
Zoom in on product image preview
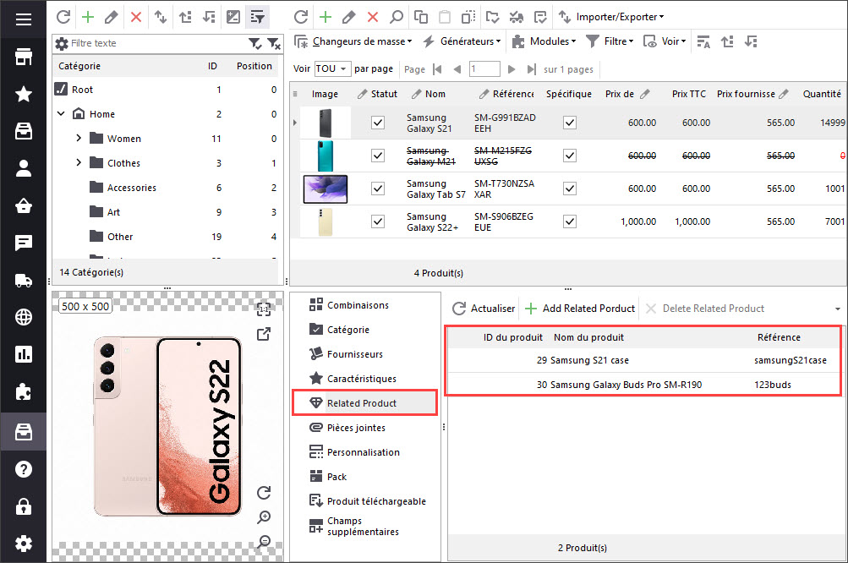264,517
